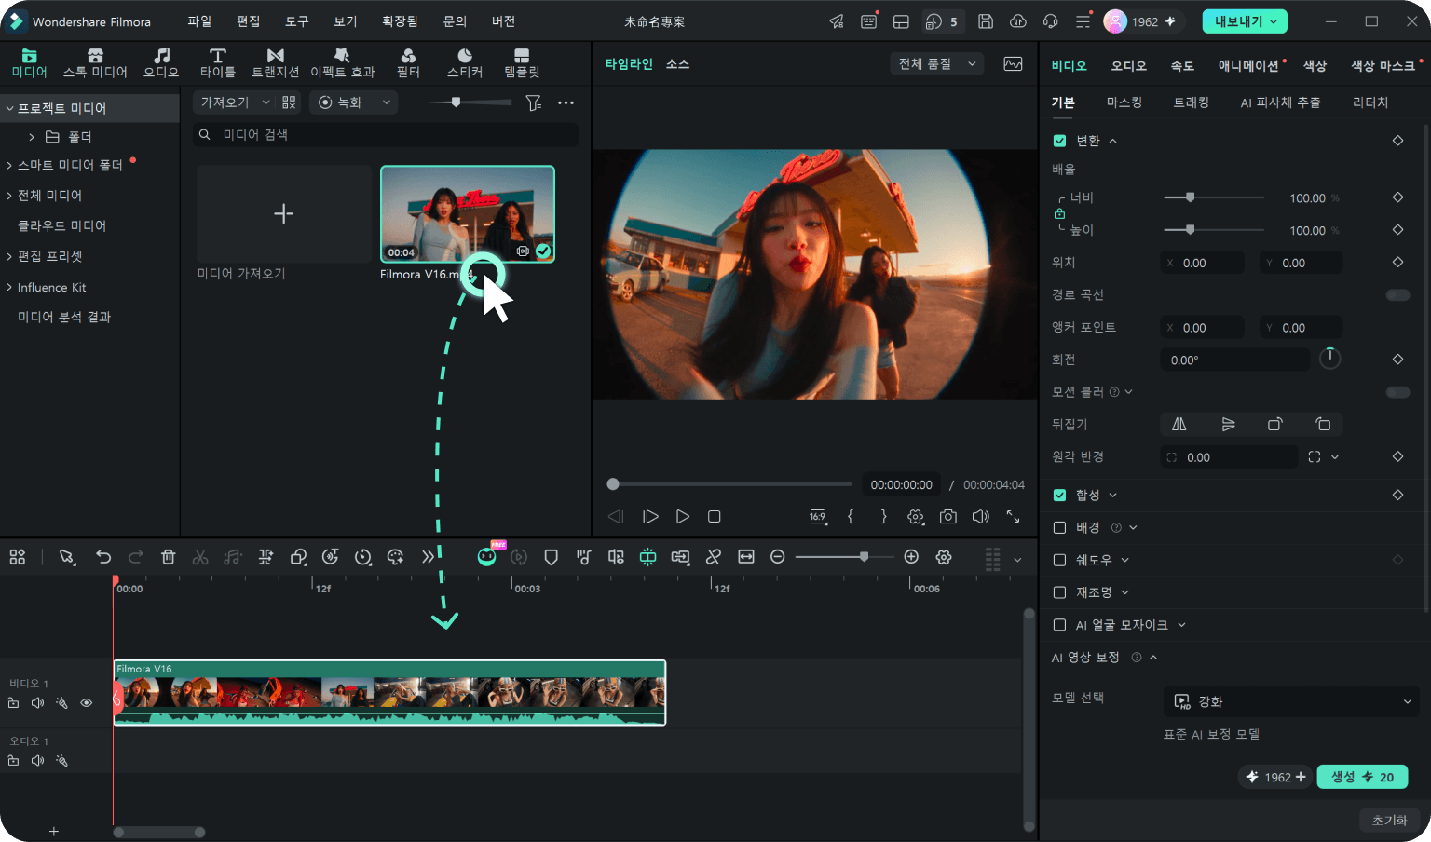Play the preview video
Viewport: 1431px width, 842px height.
pyautogui.click(x=683, y=516)
